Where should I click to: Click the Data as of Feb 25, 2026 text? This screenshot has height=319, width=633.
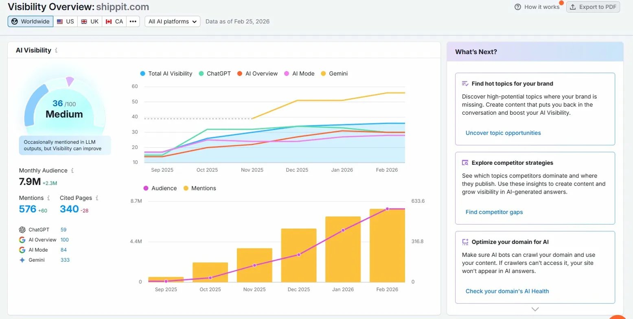(237, 22)
